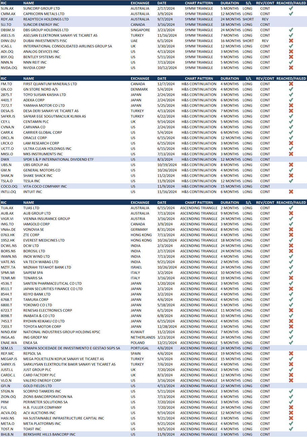Click the red cross next to Intuit Inc
The height and width of the screenshot is (437, 307).
[291, 192]
